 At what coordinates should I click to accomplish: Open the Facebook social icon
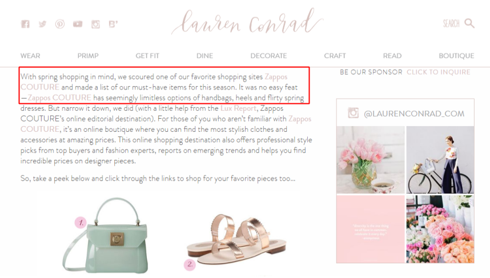(x=25, y=24)
